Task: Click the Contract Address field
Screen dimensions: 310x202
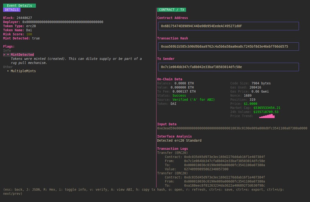Action: coord(228,26)
